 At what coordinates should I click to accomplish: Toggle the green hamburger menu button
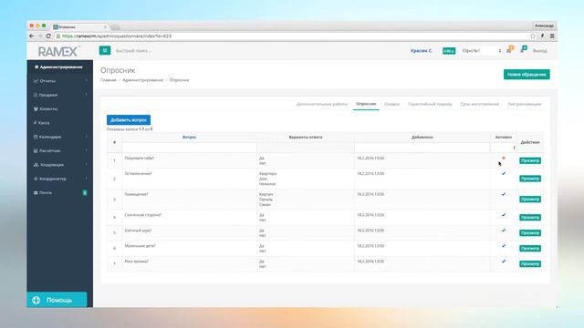[105, 50]
